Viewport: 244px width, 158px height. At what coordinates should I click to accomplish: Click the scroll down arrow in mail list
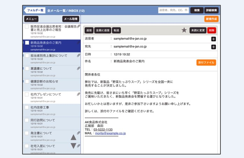(73, 146)
